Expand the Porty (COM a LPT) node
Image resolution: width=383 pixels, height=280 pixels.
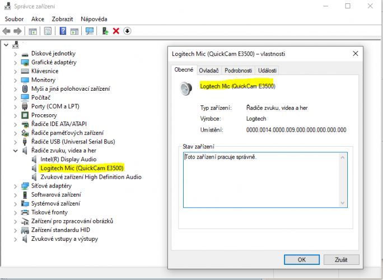point(15,107)
